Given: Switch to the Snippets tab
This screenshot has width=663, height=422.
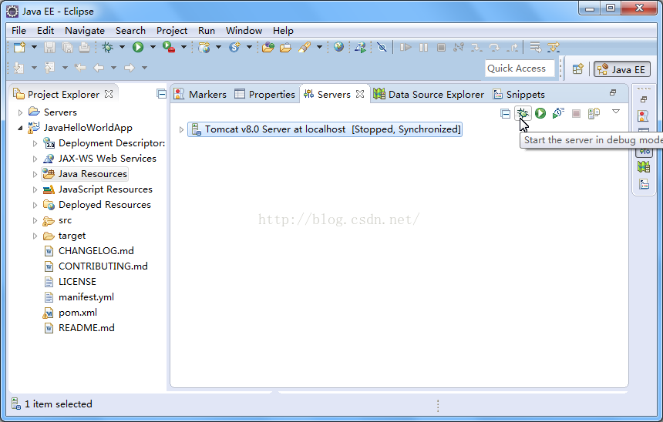Looking at the screenshot, I should [x=519, y=94].
